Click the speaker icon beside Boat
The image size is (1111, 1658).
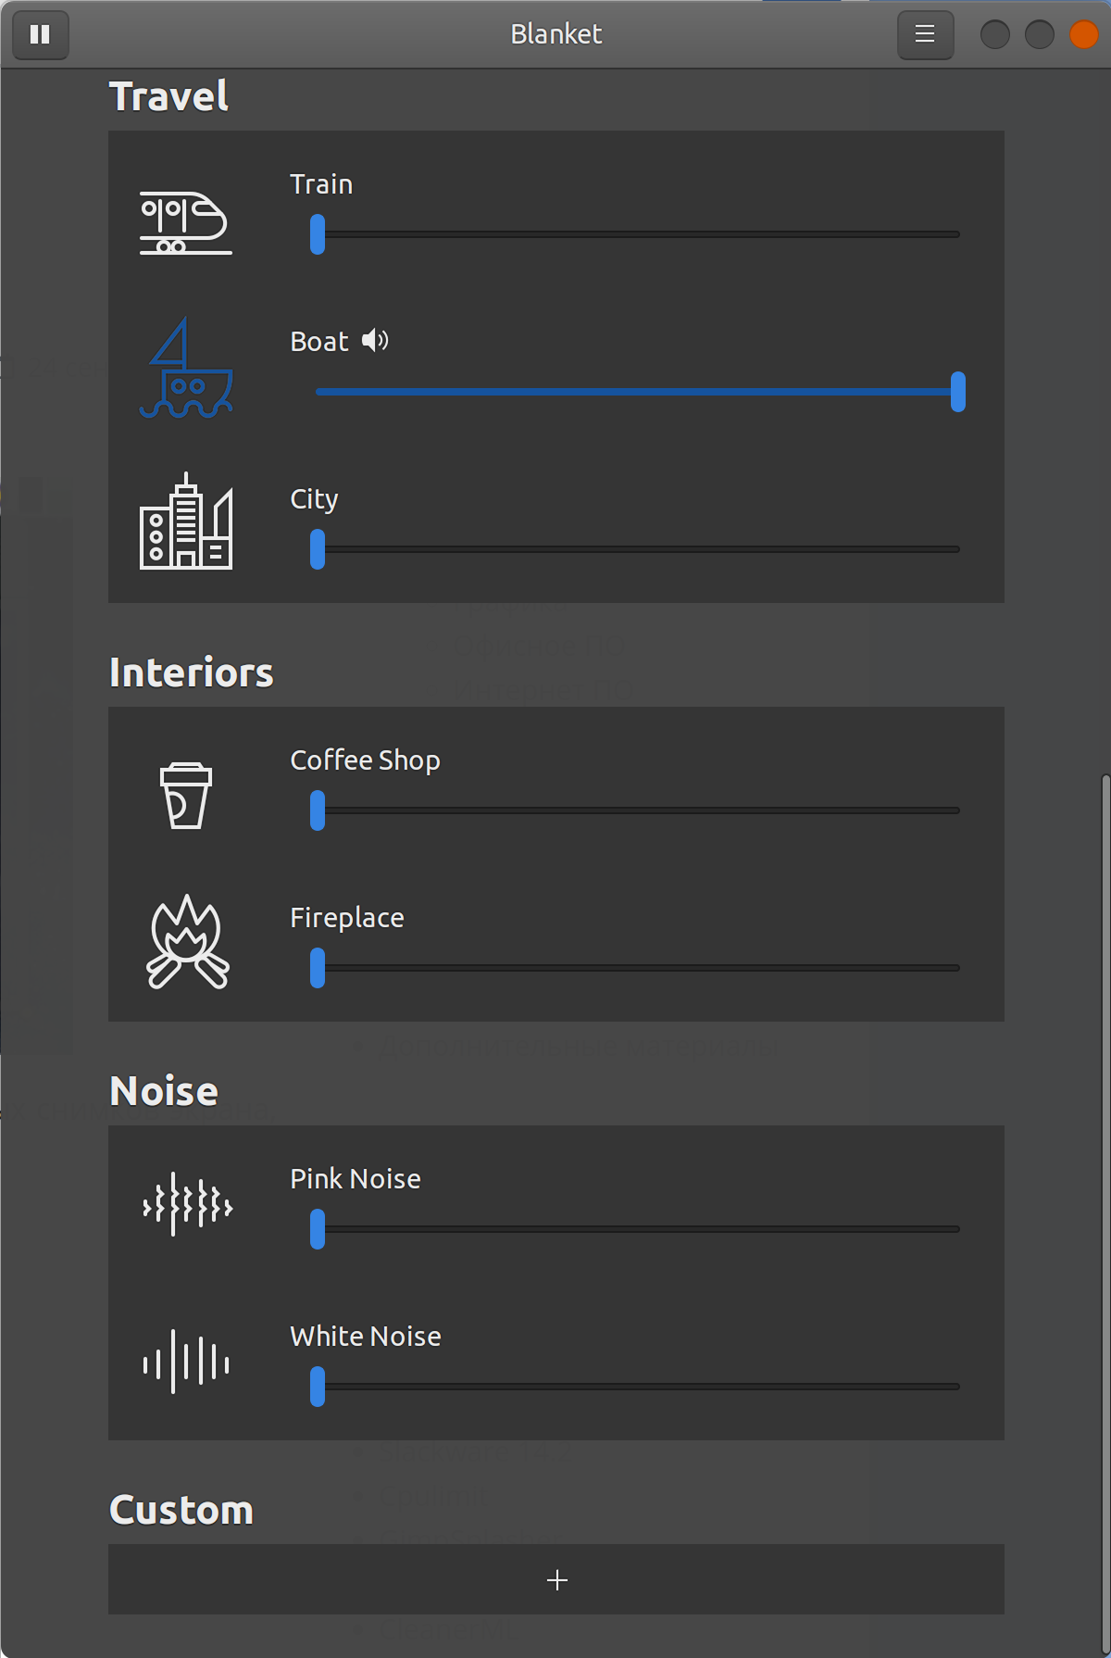pyautogui.click(x=375, y=341)
